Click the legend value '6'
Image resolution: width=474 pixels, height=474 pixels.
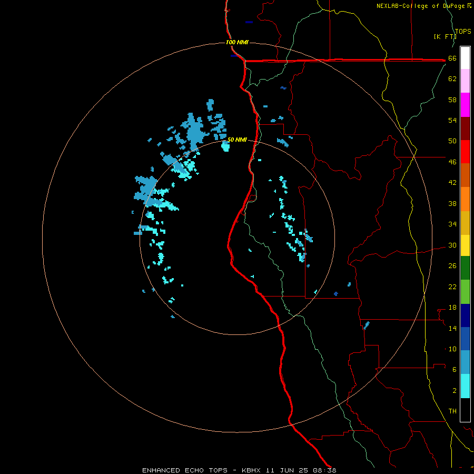click(x=455, y=369)
